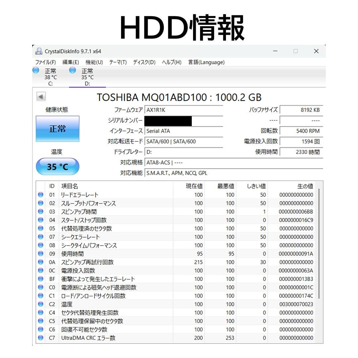
Task: Open the 機能(U) menu
Action: click(93, 62)
